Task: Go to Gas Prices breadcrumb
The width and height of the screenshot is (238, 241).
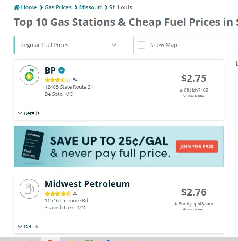Action: (x=58, y=7)
